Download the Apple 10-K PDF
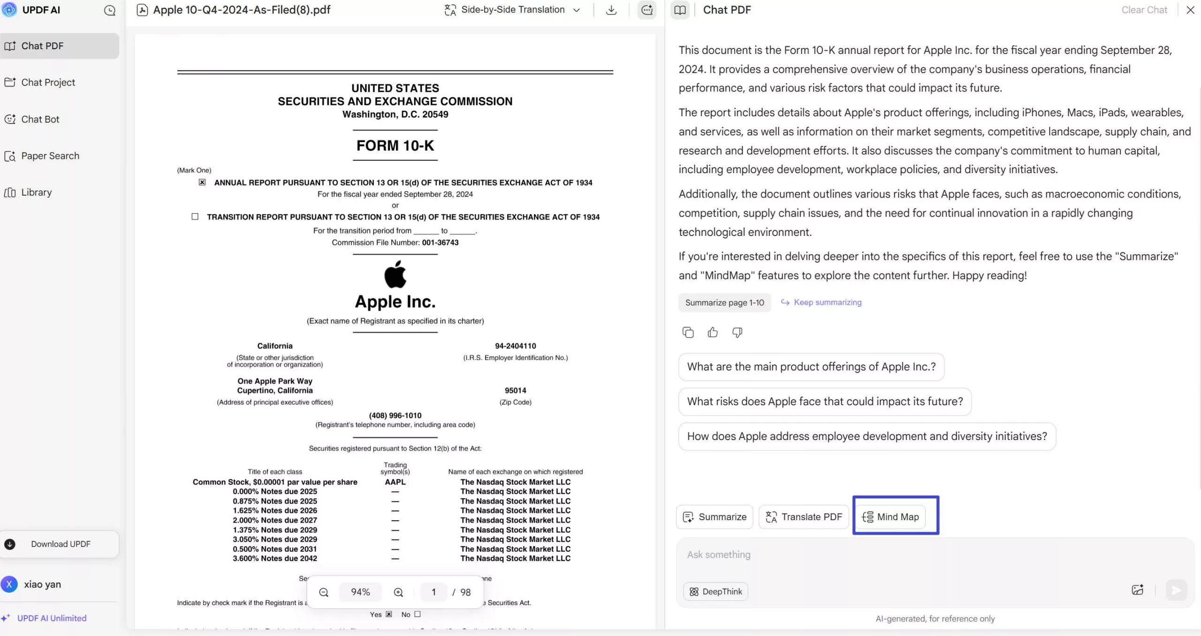The image size is (1201, 636). coord(611,9)
